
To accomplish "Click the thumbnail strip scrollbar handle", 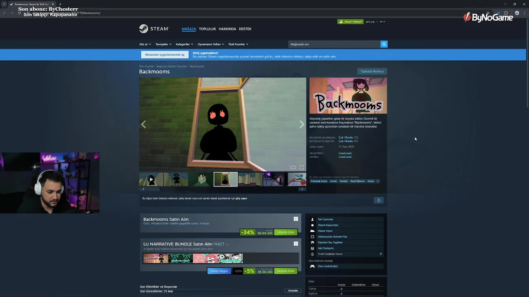I will pos(153,189).
